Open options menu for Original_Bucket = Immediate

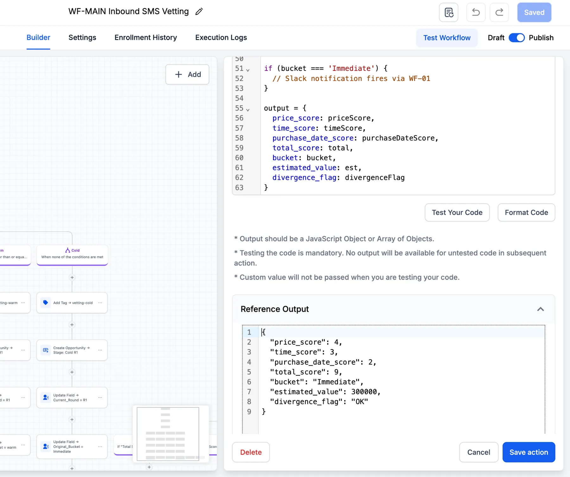pos(100,447)
